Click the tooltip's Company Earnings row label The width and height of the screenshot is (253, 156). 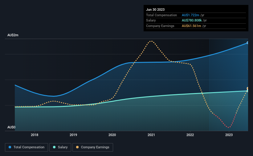coord(160,26)
